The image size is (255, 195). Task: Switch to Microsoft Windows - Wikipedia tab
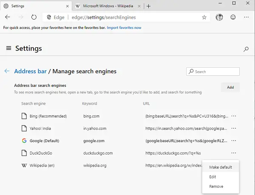108,6
